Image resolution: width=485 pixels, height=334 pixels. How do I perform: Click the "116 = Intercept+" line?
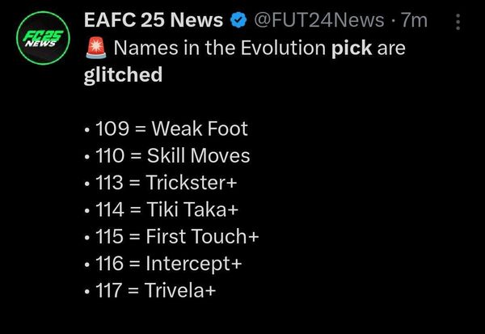[x=162, y=264]
